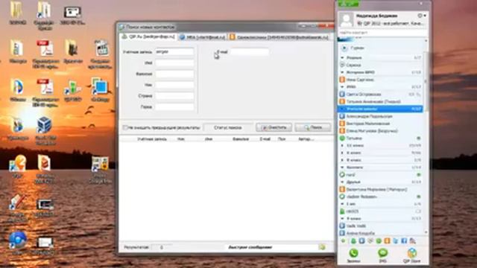Click the orange Odnoklassniki account status icon

tap(387, 241)
